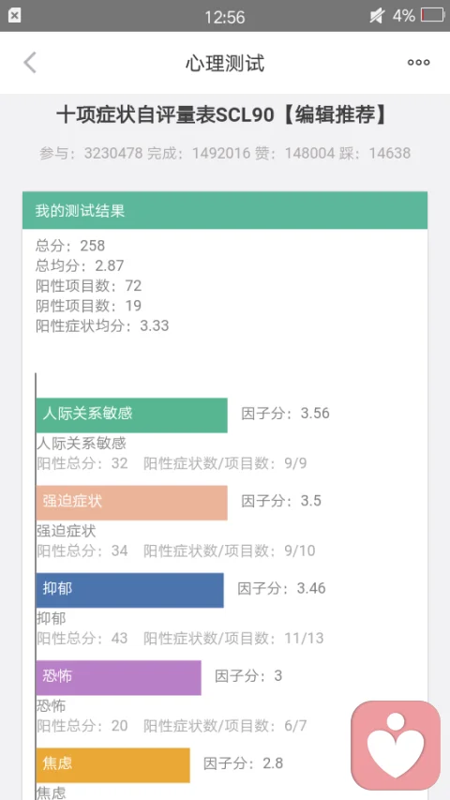Image resolution: width=450 pixels, height=800 pixels.
Task: Tap the X notification icon in status bar
Action: click(15, 16)
